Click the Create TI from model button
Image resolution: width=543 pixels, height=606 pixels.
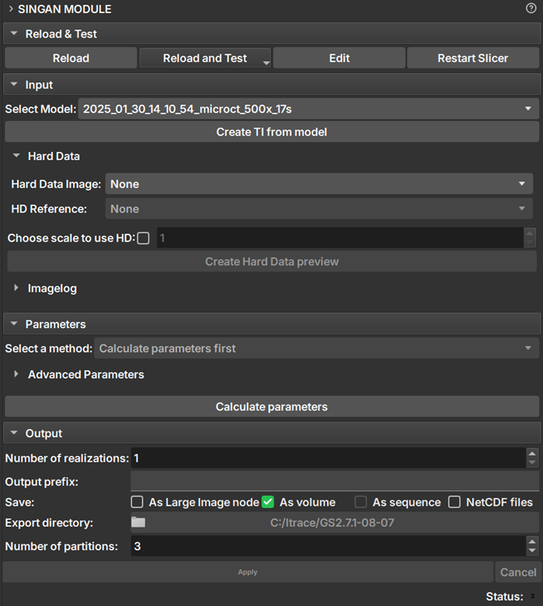coord(271,132)
